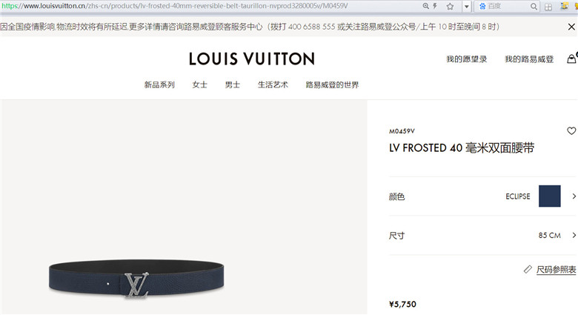Open 我的路易威登 account link
The image size is (578, 315).
click(529, 59)
